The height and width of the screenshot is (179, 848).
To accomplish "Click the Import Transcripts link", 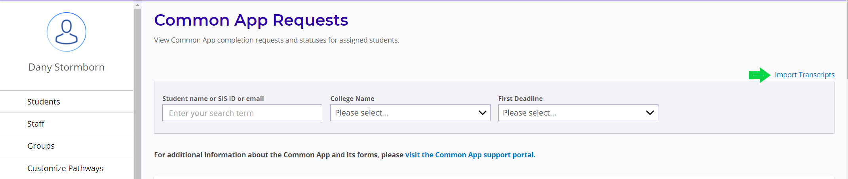I will tap(804, 75).
